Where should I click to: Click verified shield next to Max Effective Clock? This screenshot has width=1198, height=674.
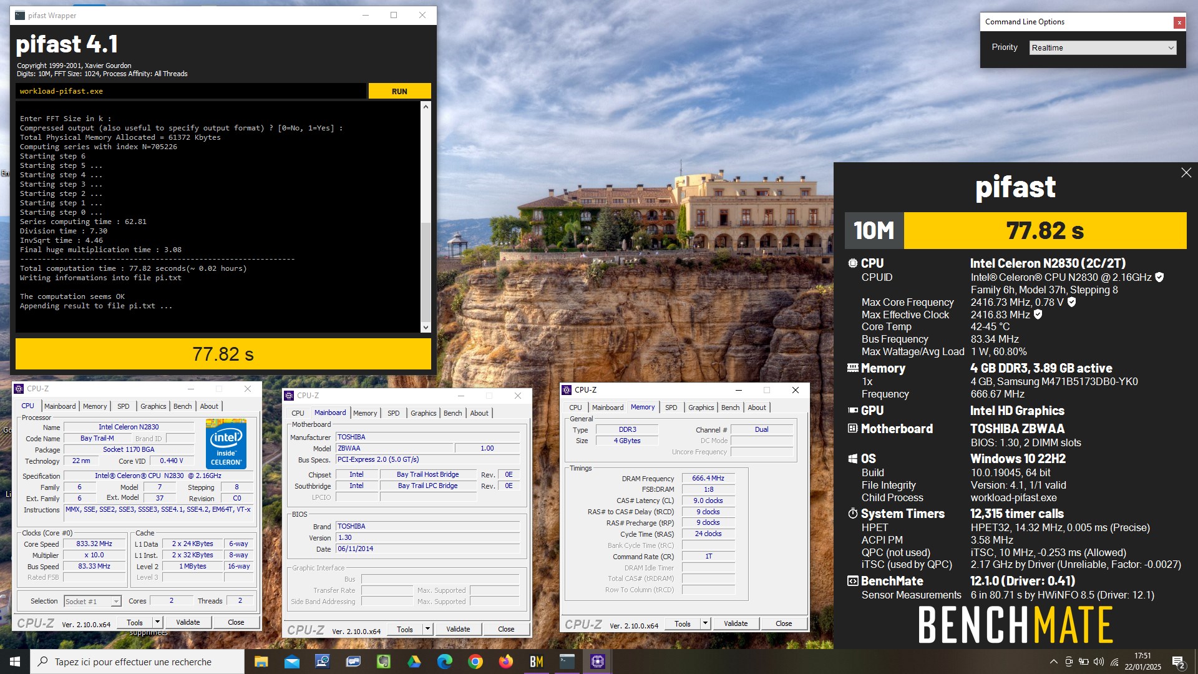coord(1038,315)
